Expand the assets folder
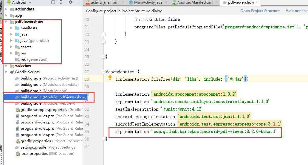 11,47
